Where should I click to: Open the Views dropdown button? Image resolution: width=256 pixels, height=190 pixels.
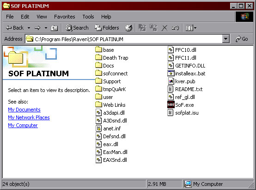pos(191,28)
